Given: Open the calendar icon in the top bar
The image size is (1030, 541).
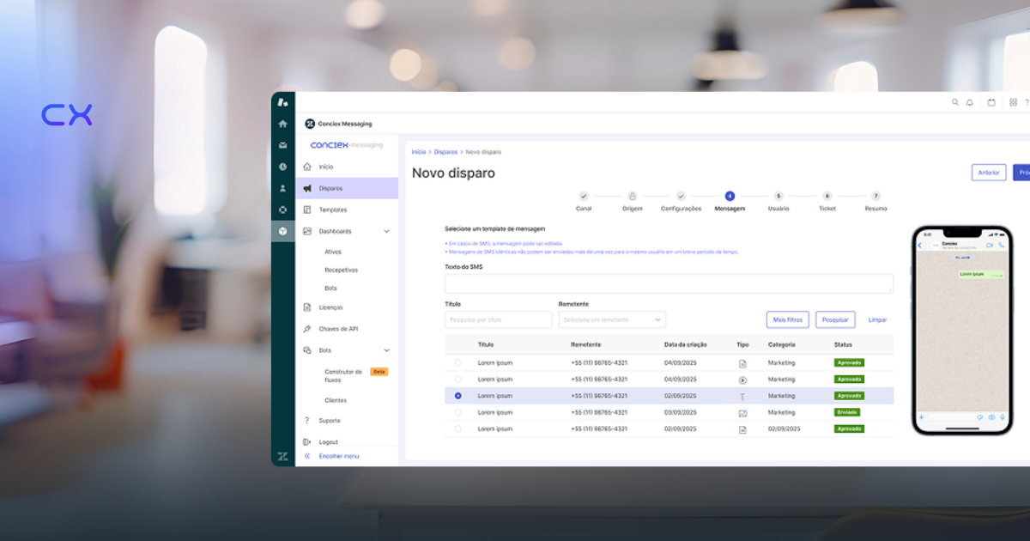Looking at the screenshot, I should 991,102.
